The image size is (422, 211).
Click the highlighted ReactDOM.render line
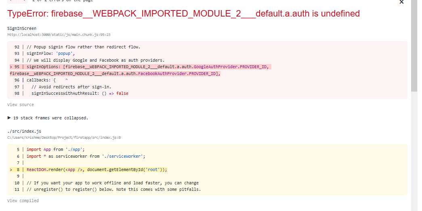tap(97, 169)
